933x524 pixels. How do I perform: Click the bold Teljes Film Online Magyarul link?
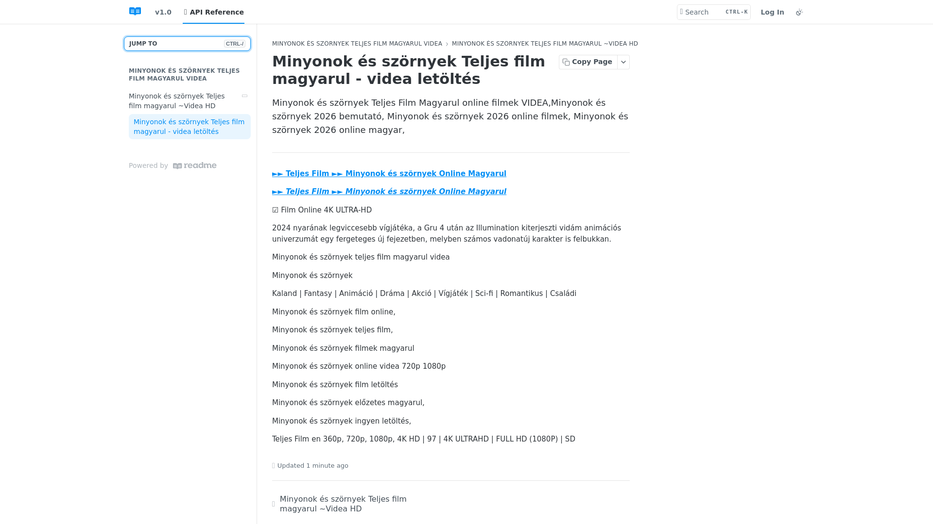pos(389,174)
